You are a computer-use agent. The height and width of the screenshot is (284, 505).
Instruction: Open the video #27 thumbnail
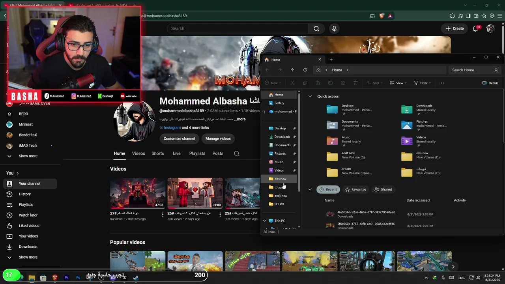[x=138, y=193]
